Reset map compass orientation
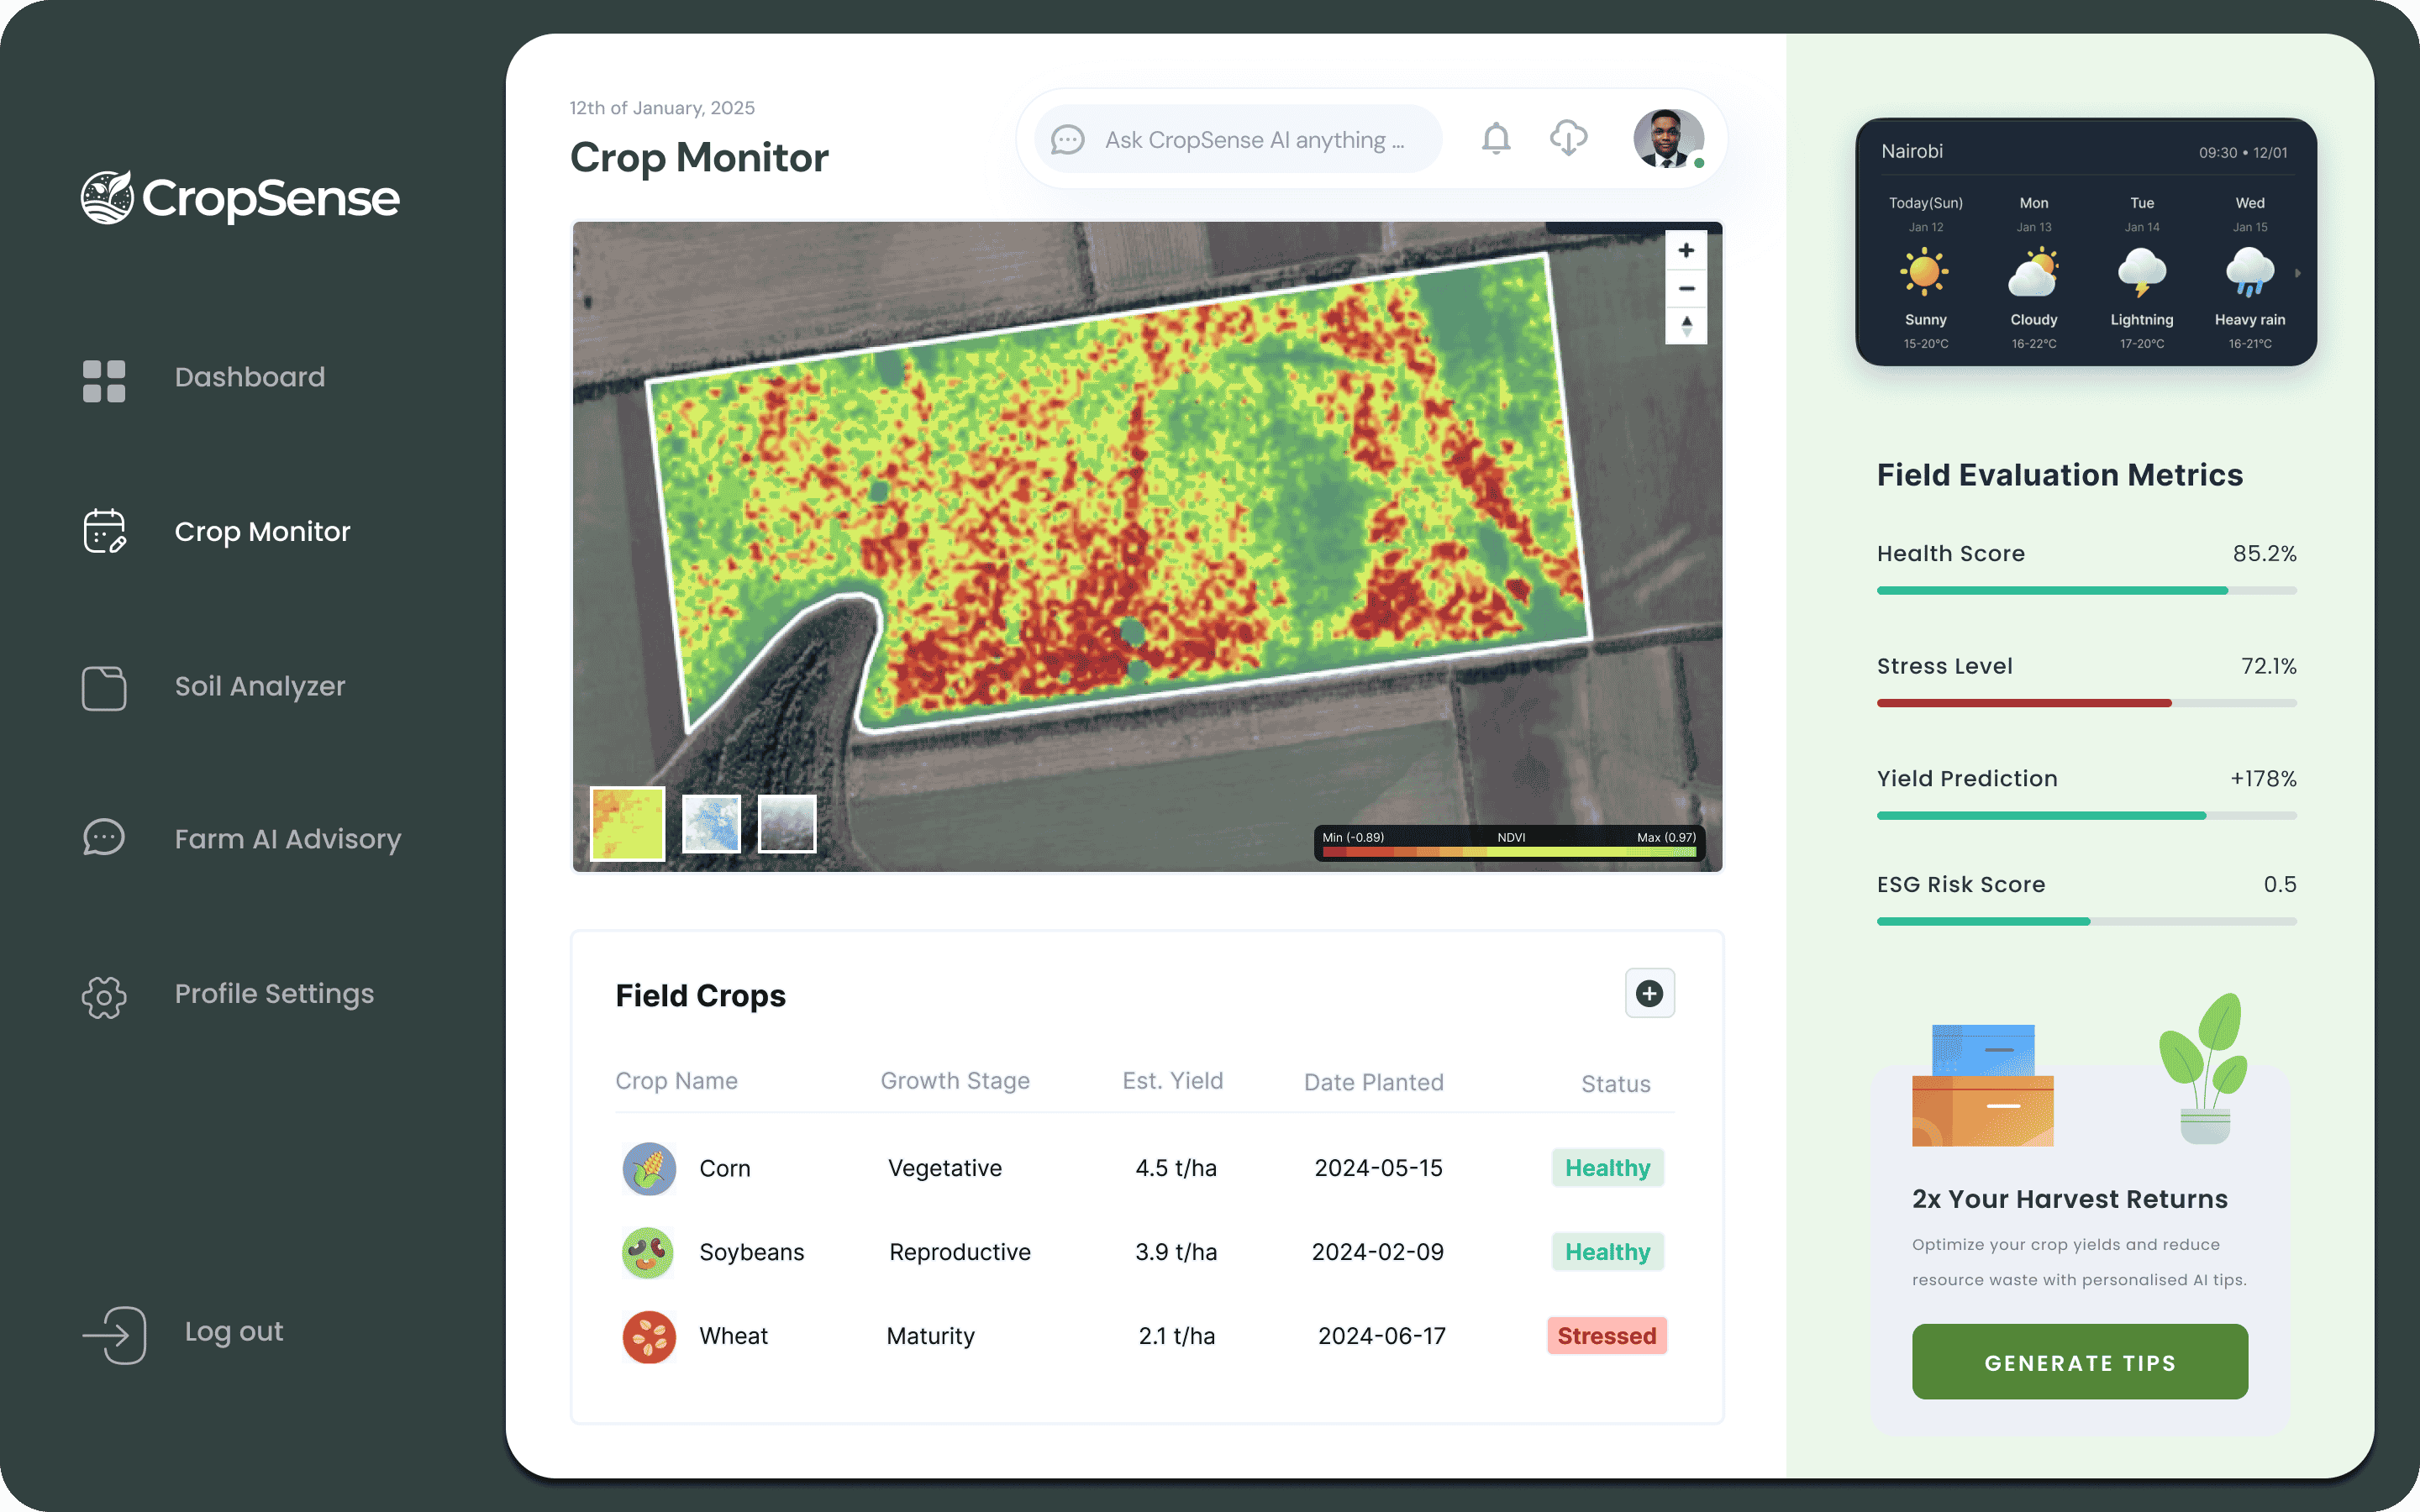The width and height of the screenshot is (2420, 1512). 1686,326
